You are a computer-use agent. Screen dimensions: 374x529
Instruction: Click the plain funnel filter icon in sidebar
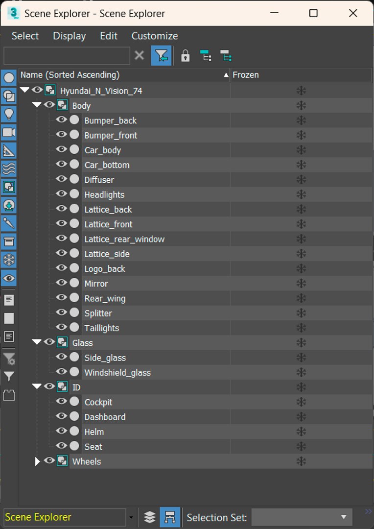coord(9,376)
